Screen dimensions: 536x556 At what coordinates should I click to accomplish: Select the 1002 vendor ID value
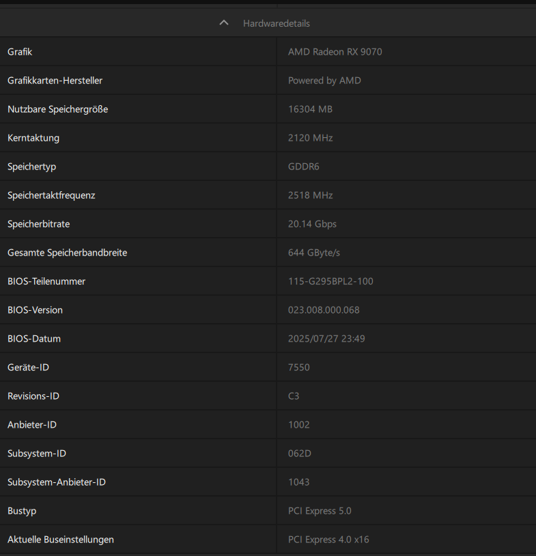click(299, 425)
